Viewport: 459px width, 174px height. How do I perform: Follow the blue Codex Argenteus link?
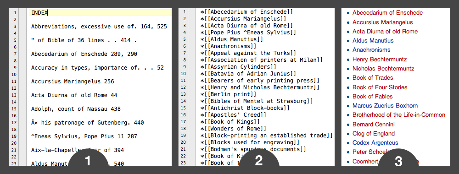coord(375,143)
